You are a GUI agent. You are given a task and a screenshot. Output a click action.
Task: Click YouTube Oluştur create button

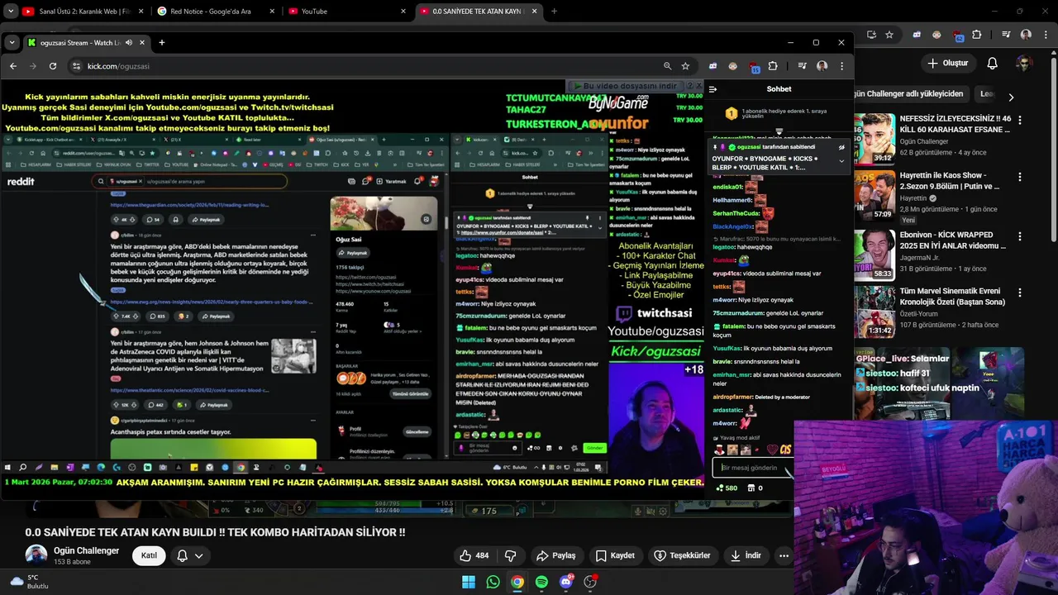point(947,63)
